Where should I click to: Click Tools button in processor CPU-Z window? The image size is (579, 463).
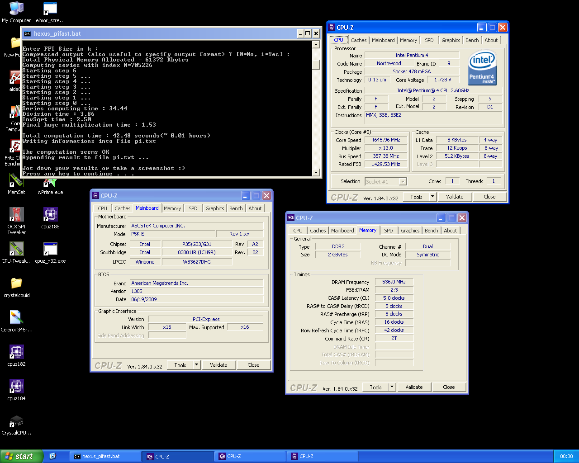click(416, 197)
